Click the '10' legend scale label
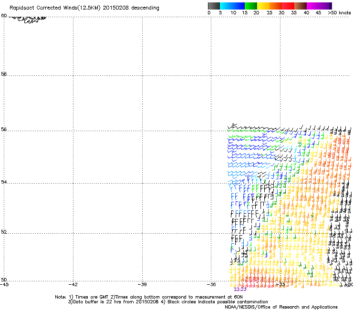The width and height of the screenshot is (353, 310). tap(233, 13)
